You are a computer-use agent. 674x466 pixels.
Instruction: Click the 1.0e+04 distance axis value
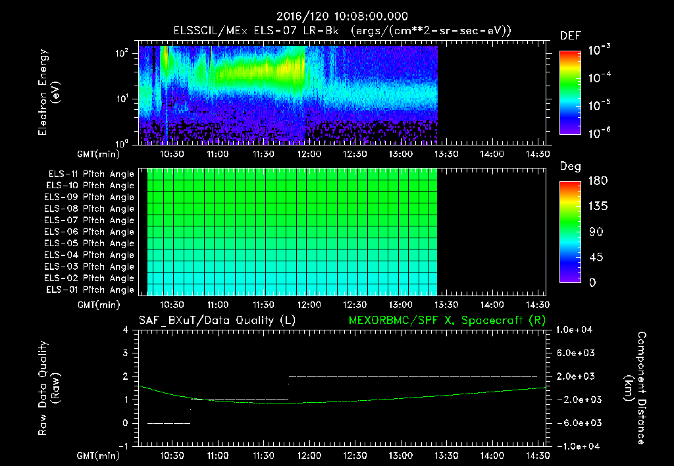pos(574,330)
